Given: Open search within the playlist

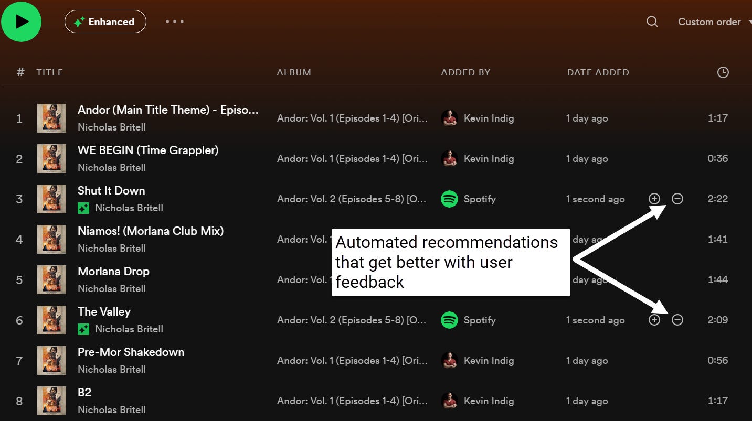Looking at the screenshot, I should (652, 21).
